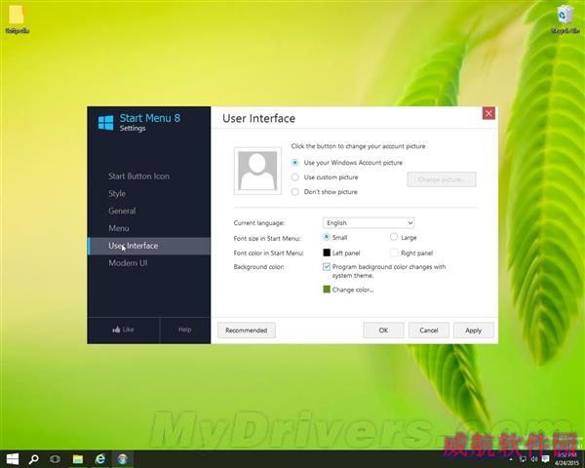This screenshot has width=585, height=468.
Task: Click the taskbar clock and date
Action: (x=566, y=459)
